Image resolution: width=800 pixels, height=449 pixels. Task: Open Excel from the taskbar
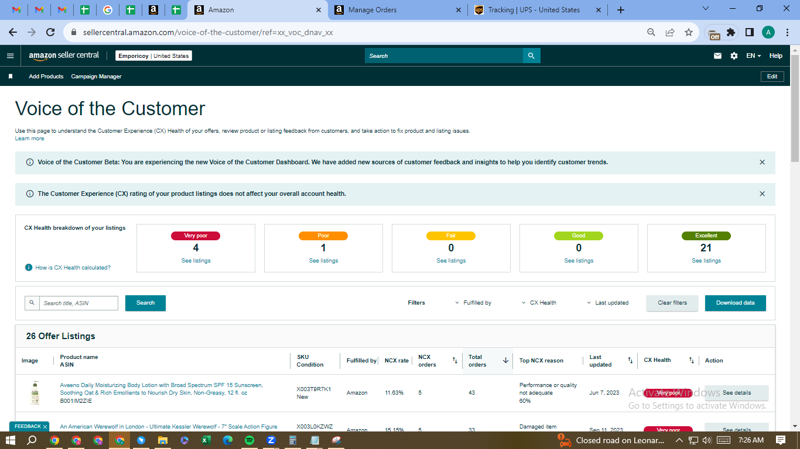click(206, 440)
